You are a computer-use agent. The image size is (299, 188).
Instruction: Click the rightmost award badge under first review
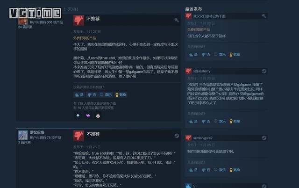click(98, 116)
